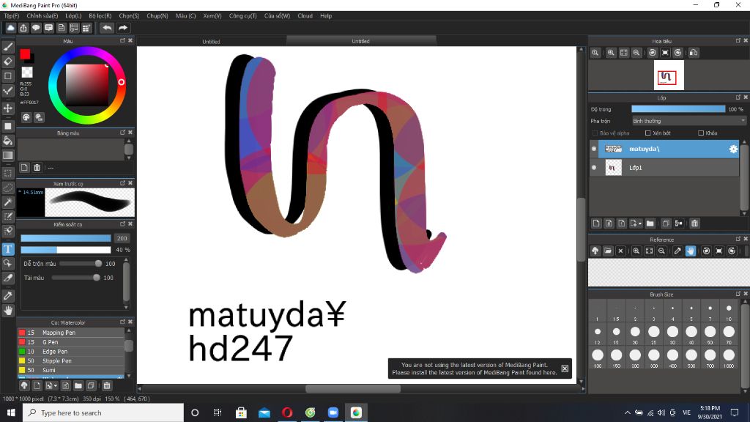Choose the G Pen brush
Viewport: 750px width, 422px height.
pos(71,342)
